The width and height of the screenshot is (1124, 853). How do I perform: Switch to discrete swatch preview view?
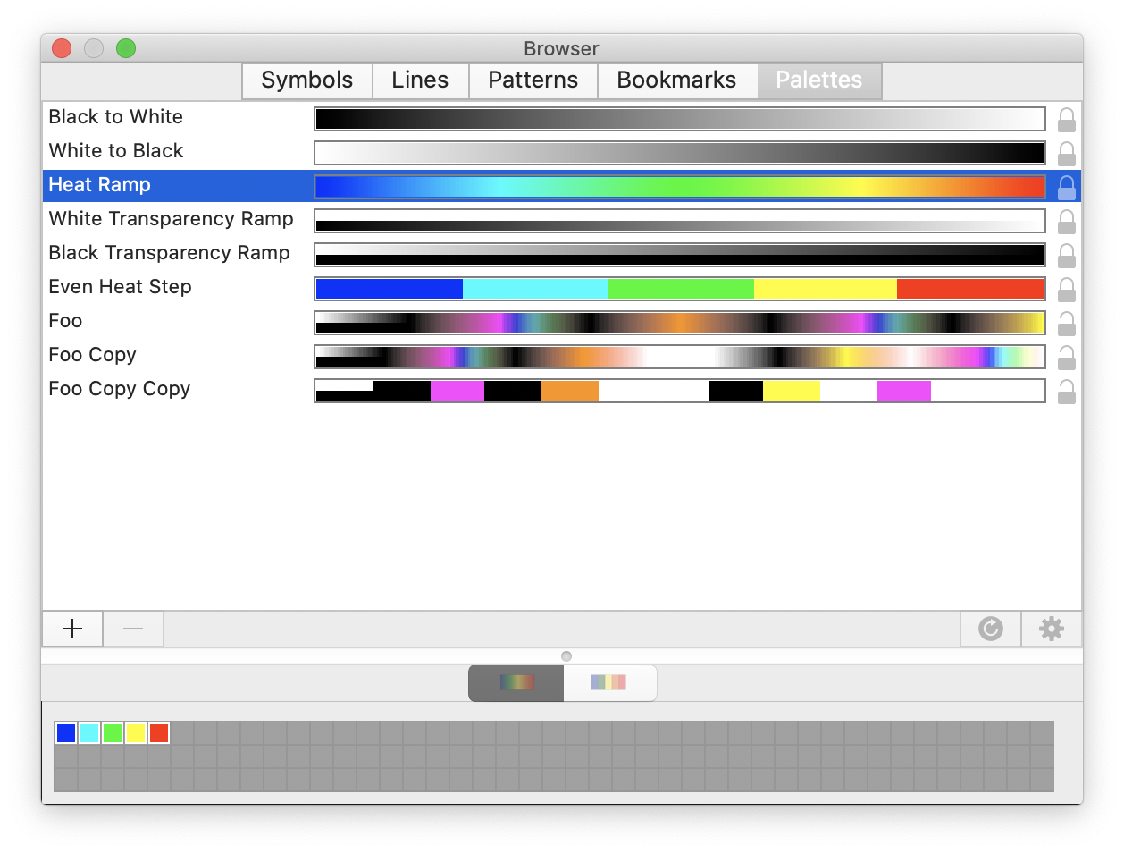[x=610, y=682]
